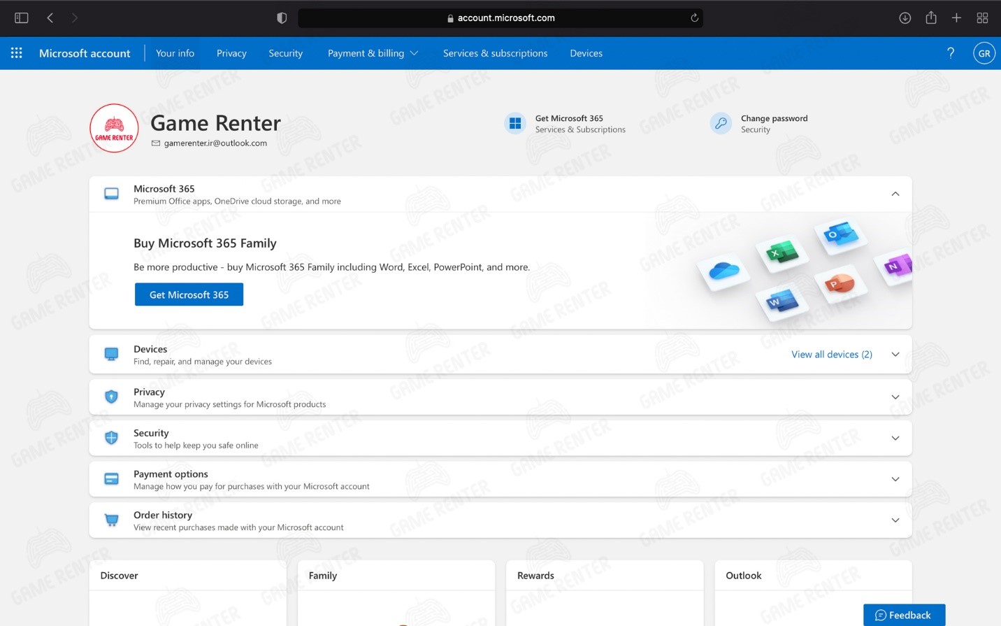Screen dimensions: 1001x626
Task: Click the Change password link
Action: [774, 118]
